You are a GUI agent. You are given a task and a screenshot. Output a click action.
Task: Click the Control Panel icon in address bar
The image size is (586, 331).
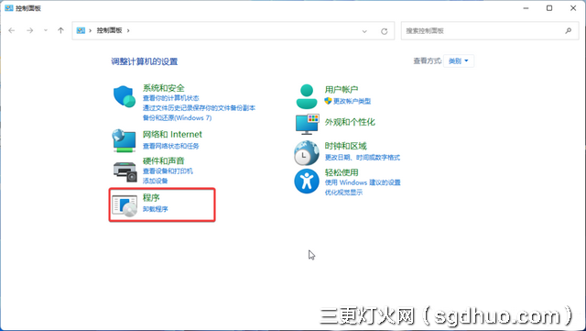coord(81,30)
